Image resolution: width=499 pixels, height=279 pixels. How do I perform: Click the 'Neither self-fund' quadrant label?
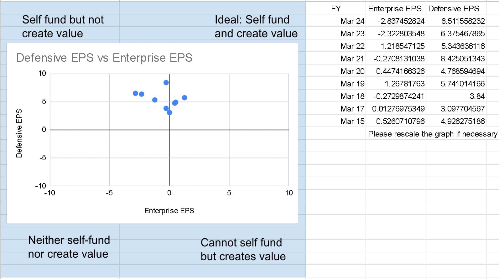pyautogui.click(x=69, y=240)
